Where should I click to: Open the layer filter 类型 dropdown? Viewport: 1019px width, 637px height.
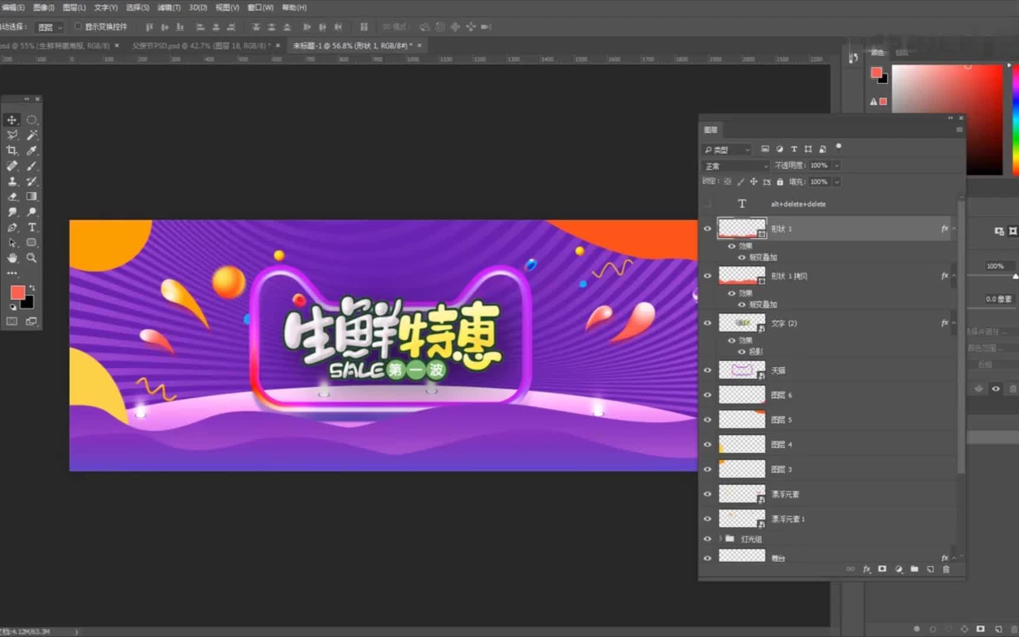pyautogui.click(x=727, y=150)
